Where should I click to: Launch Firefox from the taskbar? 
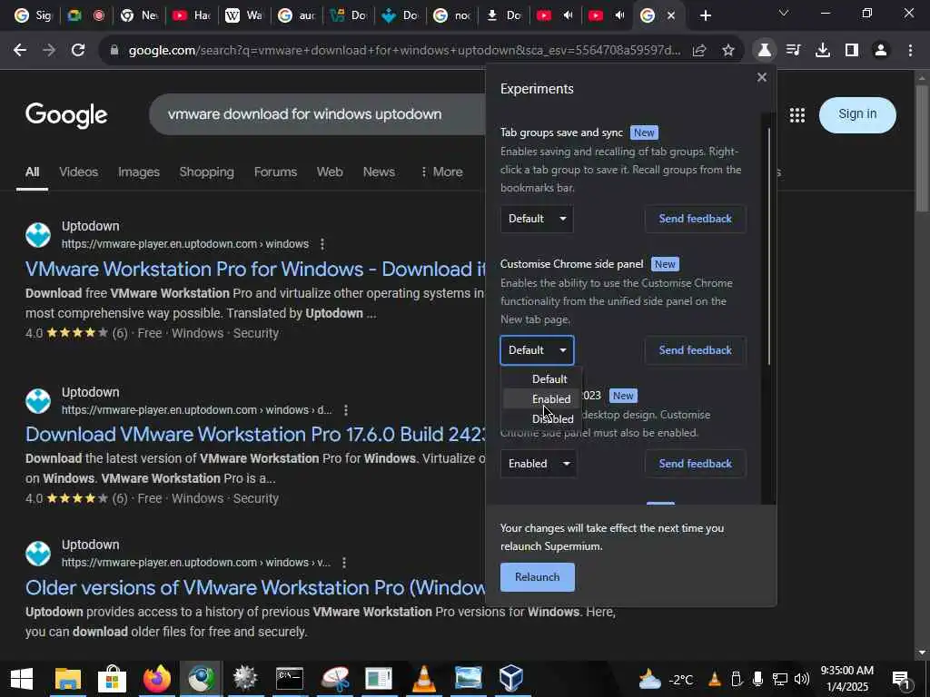(x=157, y=679)
